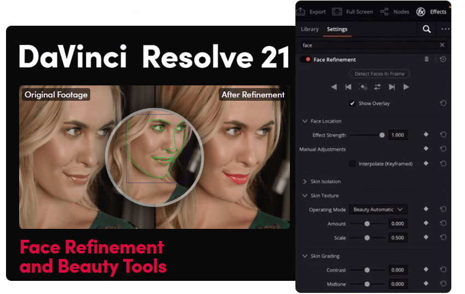
Task: Click Detect Faces In Frame button
Action: 379,73
